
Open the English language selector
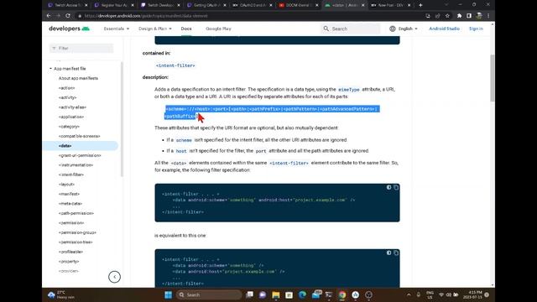[404, 29]
